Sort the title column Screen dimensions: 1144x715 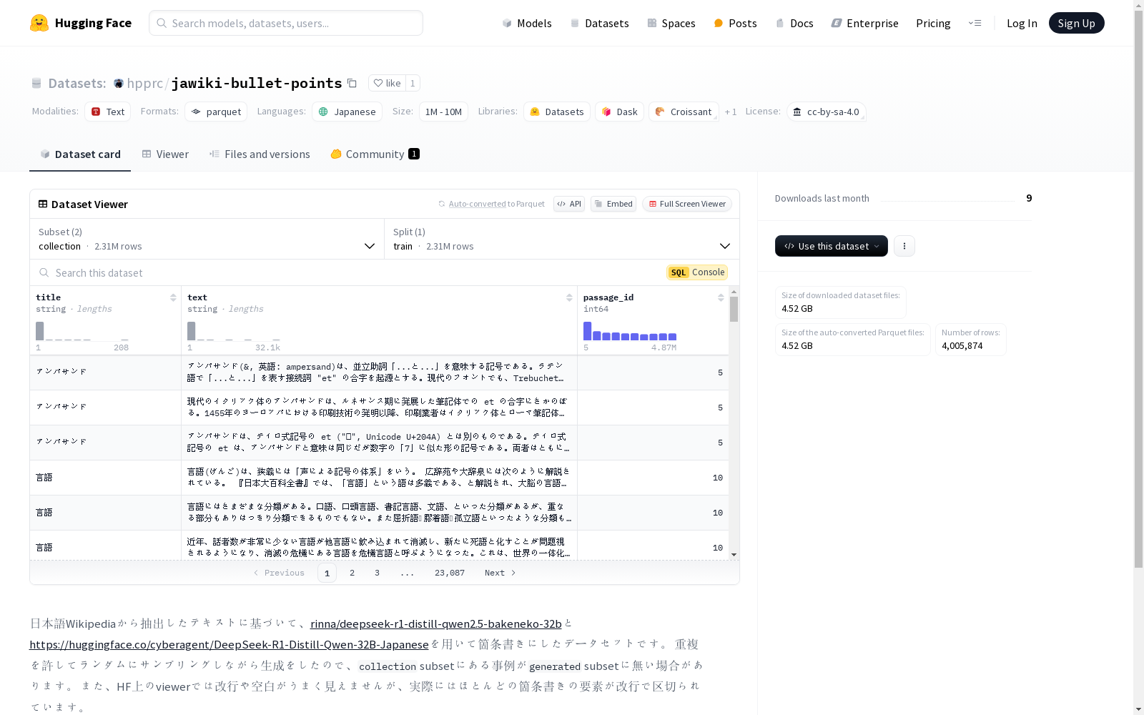173,297
